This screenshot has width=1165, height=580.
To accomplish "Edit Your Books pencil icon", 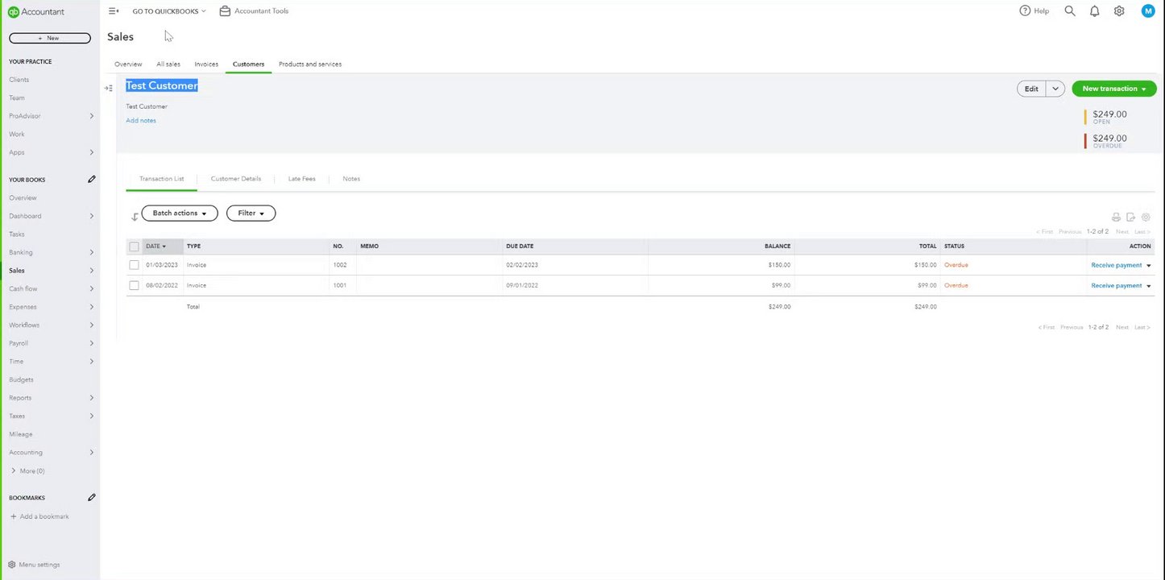I will coord(92,180).
